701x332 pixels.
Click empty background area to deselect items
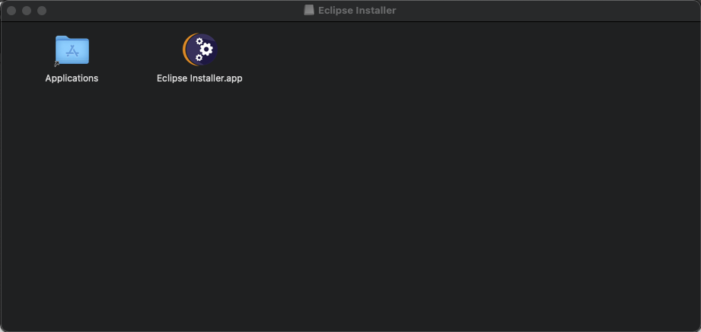(x=403, y=201)
